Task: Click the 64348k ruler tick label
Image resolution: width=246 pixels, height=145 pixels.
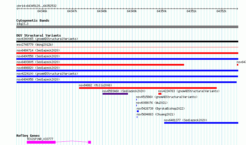Action: (102, 11)
